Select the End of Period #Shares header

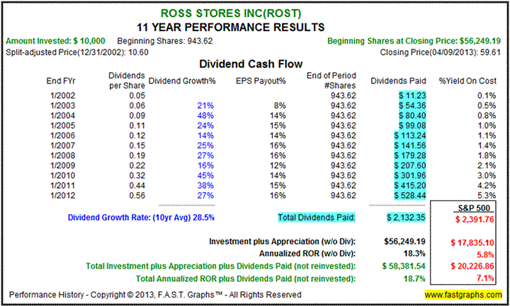click(x=331, y=81)
